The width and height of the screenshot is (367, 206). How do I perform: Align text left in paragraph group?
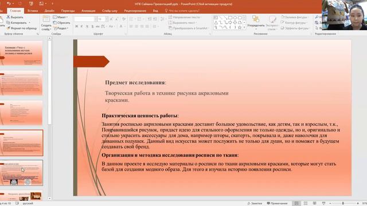click(131, 26)
